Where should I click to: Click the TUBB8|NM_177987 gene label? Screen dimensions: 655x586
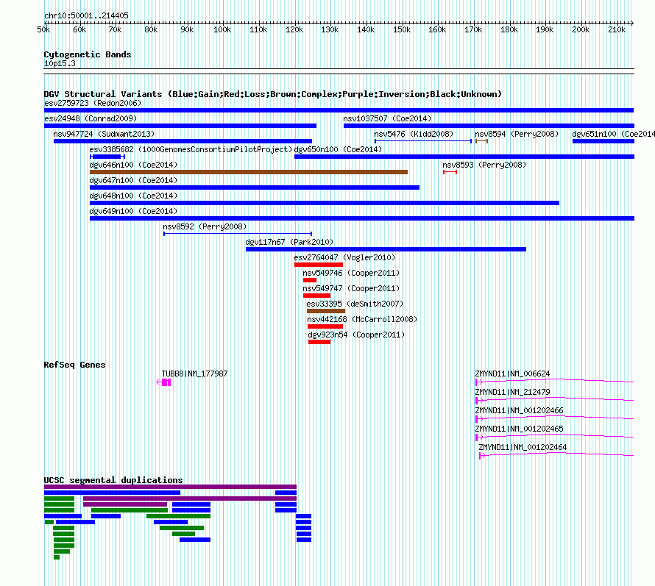[195, 374]
